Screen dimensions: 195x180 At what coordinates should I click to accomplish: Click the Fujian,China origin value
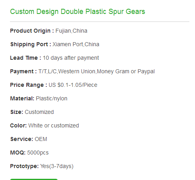[71, 31]
